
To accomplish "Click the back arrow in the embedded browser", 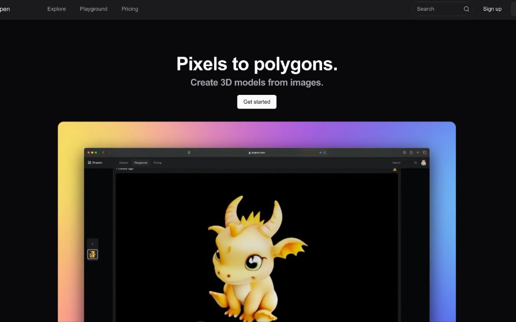I will point(103,152).
